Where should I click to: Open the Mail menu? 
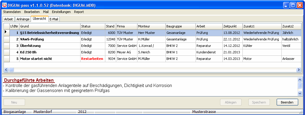pyautogui.click(x=46, y=12)
